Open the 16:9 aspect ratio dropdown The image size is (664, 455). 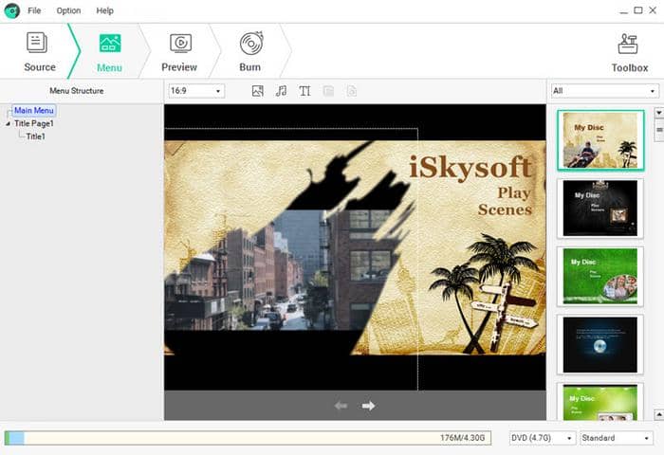pyautogui.click(x=196, y=91)
